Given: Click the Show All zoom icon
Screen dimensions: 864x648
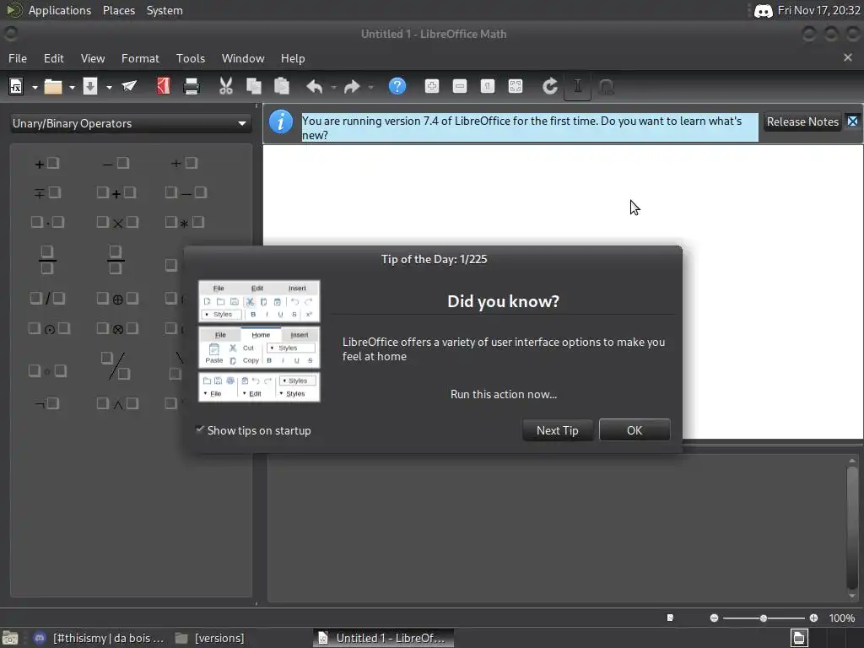Looking at the screenshot, I should click(x=516, y=86).
